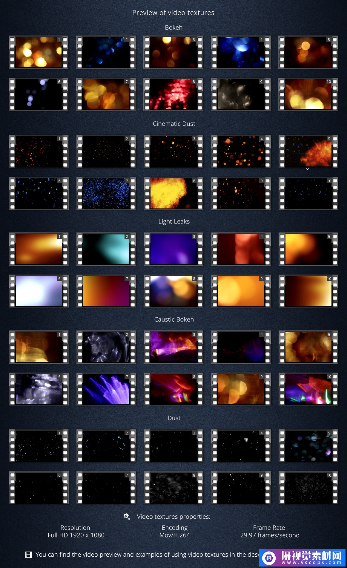Open Bokeh thumbnail number 10
This screenshot has width=347, height=568.
(x=308, y=94)
